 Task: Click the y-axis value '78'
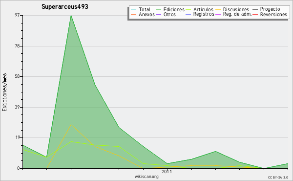[17, 46]
